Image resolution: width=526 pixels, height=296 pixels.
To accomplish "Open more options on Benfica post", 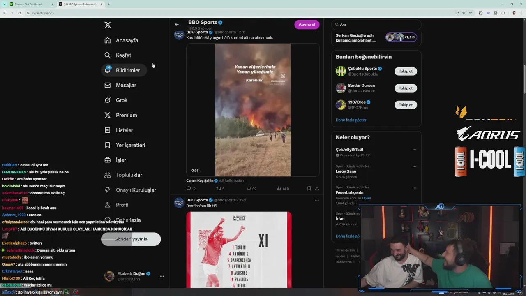I will 317,200.
